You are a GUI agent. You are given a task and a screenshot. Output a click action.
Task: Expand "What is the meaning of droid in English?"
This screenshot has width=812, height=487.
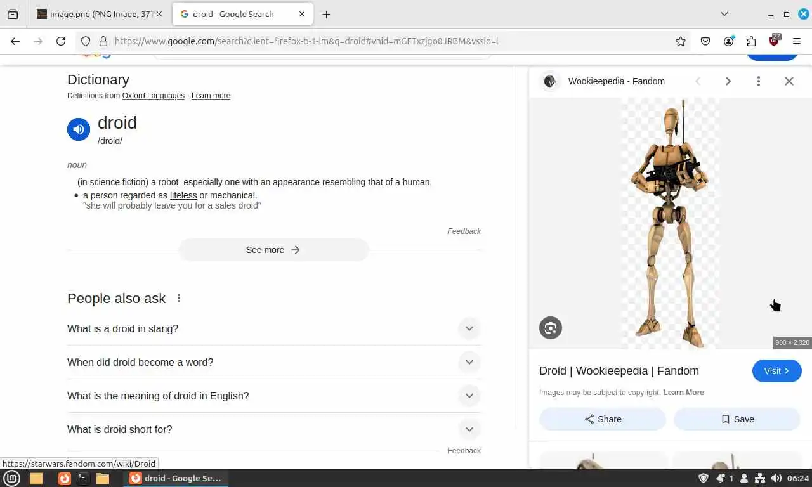(x=274, y=396)
